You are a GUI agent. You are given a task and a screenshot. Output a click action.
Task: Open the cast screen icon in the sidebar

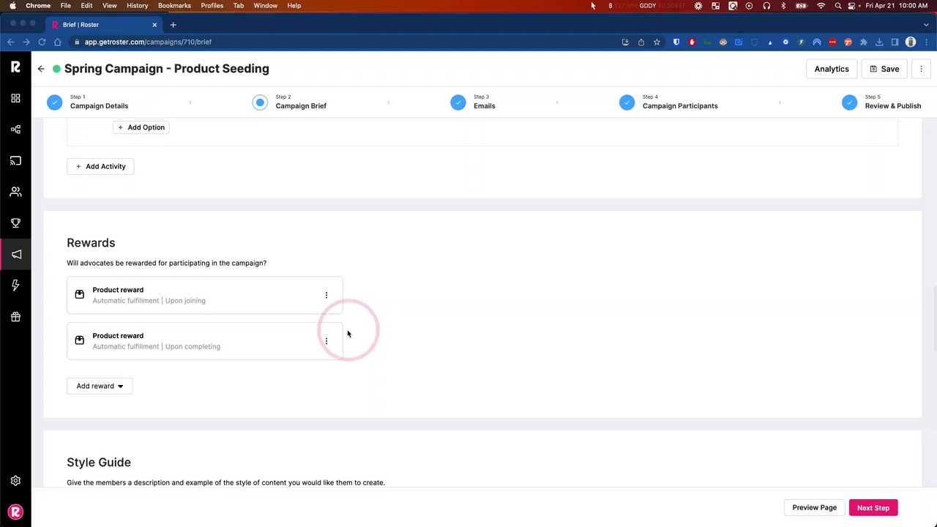(x=15, y=160)
